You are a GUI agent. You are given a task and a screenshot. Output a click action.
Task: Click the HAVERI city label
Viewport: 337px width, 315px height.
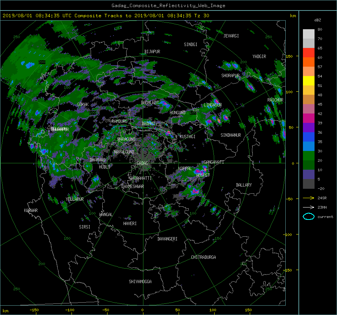[x=130, y=224]
